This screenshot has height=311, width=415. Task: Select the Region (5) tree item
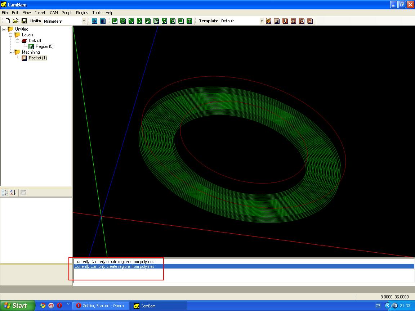[44, 46]
